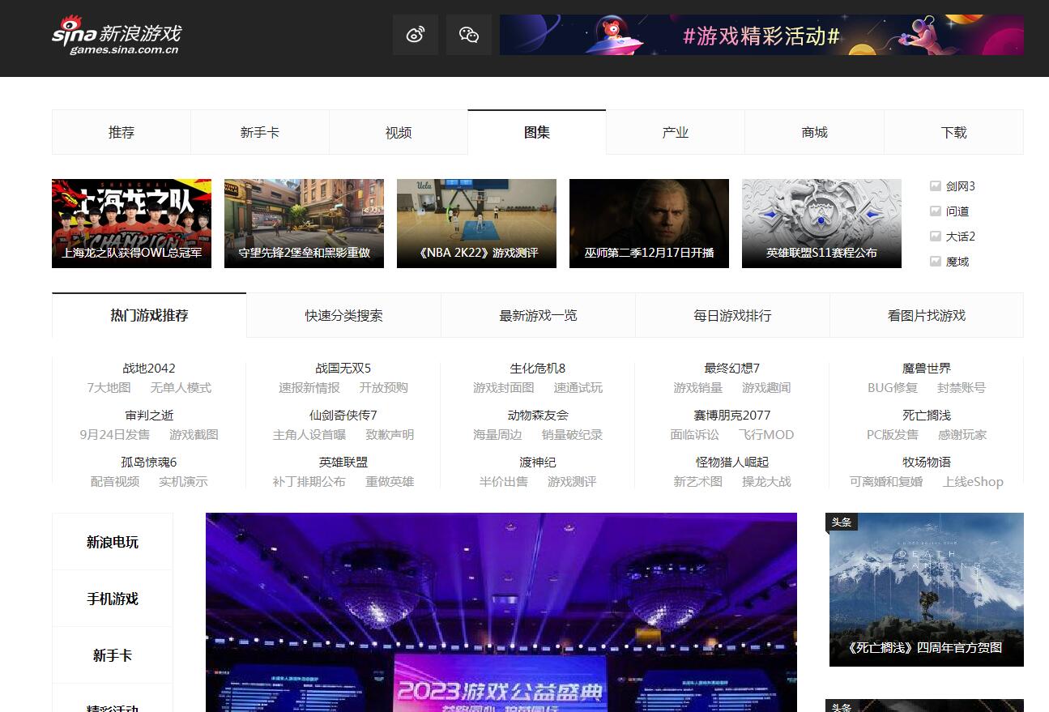Viewport: 1049px width, 712px height.
Task: Click the 速通试玩 link
Action: click(x=578, y=388)
